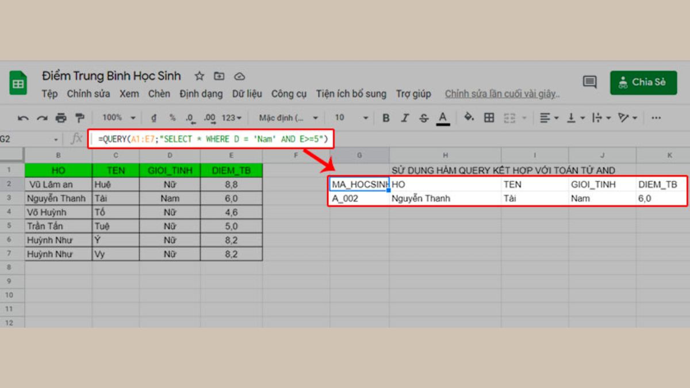Star the spreadsheet Điểm Trung Bình Học Sinh
690x388 pixels.
[199, 75]
